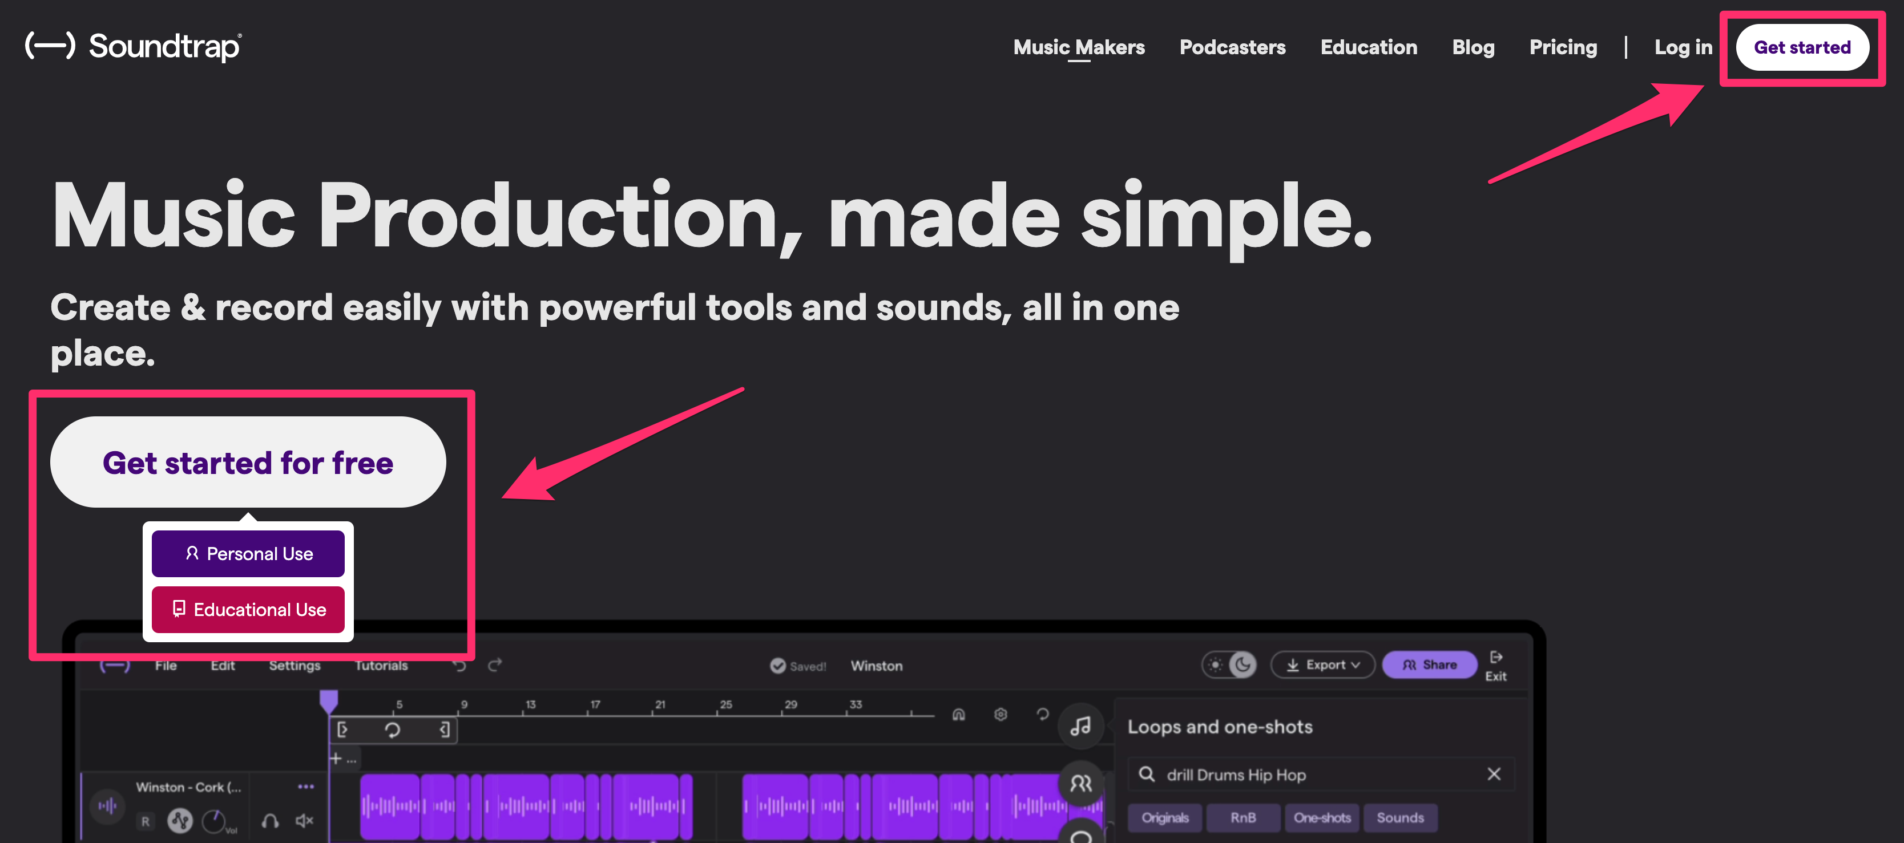The width and height of the screenshot is (1904, 843).
Task: Toggle the magnet snap icon
Action: coord(959,715)
